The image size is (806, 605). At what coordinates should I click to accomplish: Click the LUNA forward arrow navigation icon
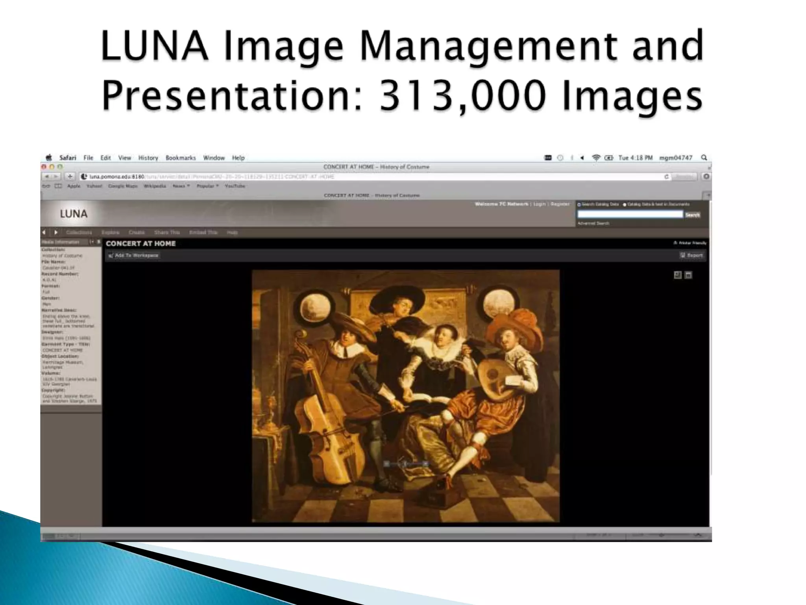point(56,232)
